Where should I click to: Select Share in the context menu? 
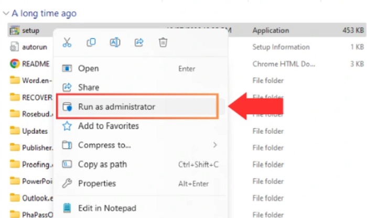coord(88,88)
